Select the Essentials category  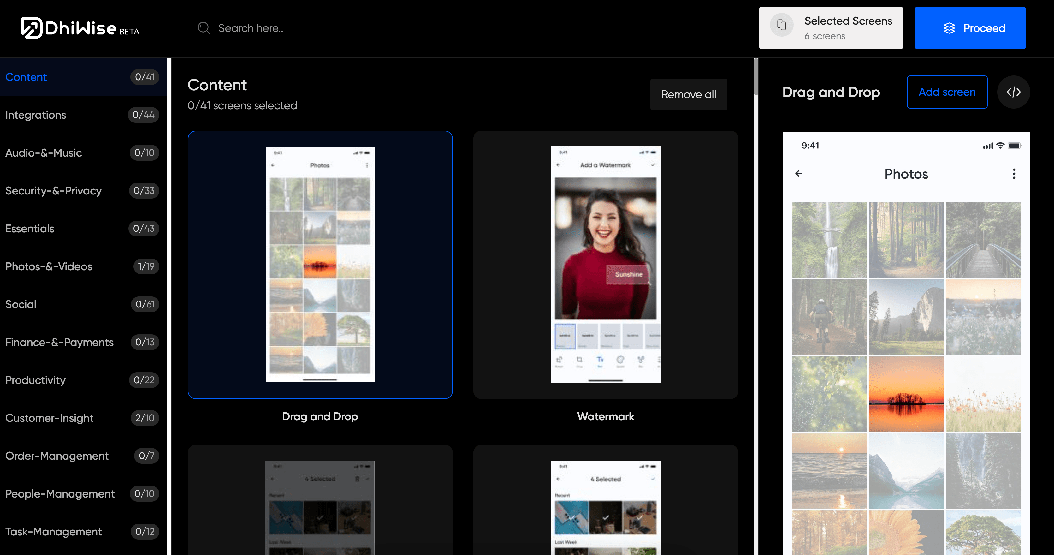(84, 228)
